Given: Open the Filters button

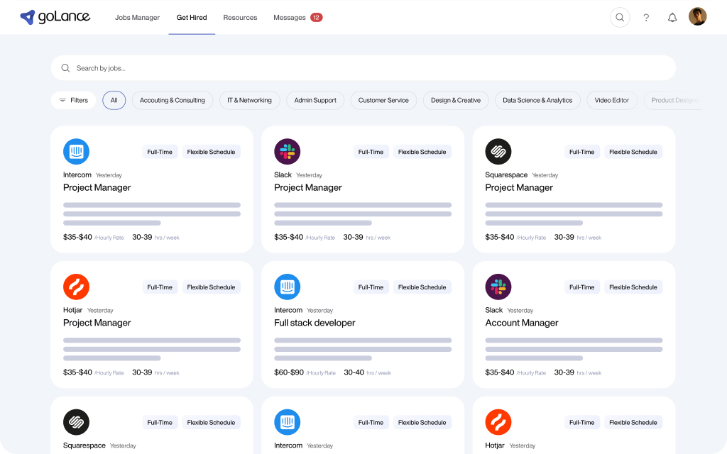Looking at the screenshot, I should (x=73, y=100).
